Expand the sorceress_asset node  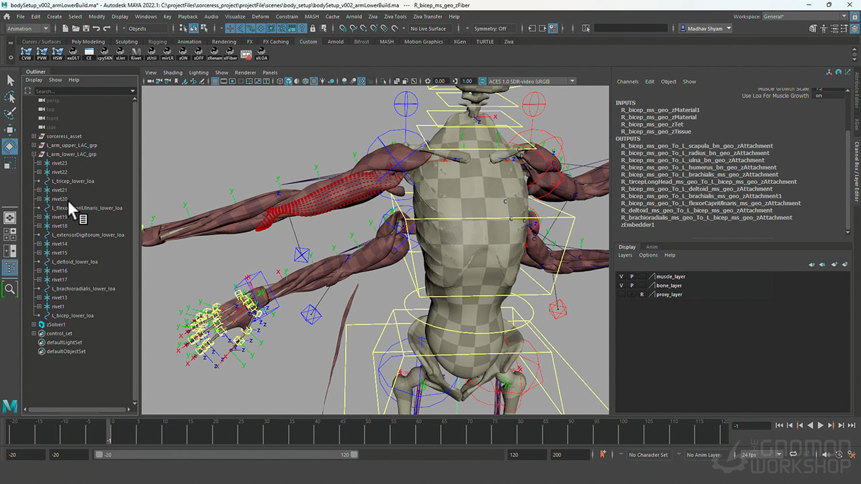coord(34,136)
